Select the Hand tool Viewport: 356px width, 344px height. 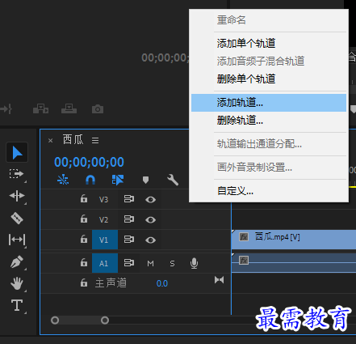17,283
